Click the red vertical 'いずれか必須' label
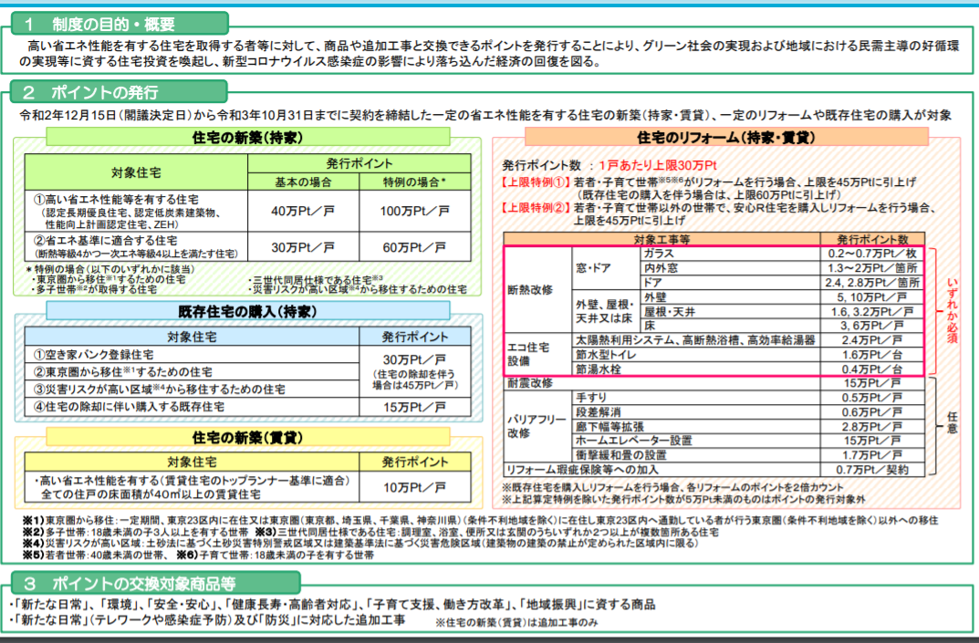Viewport: 979px width, 643px height. pos(953,311)
